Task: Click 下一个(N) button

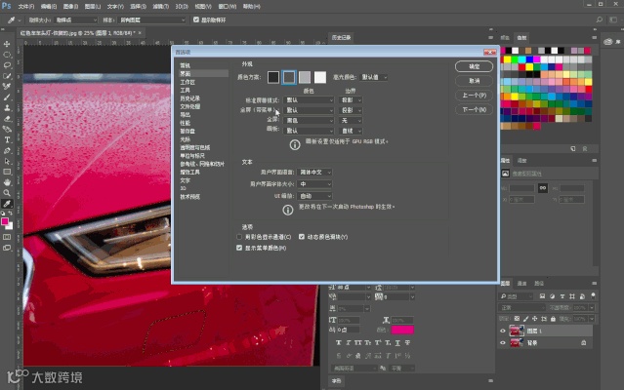Action: [x=474, y=109]
